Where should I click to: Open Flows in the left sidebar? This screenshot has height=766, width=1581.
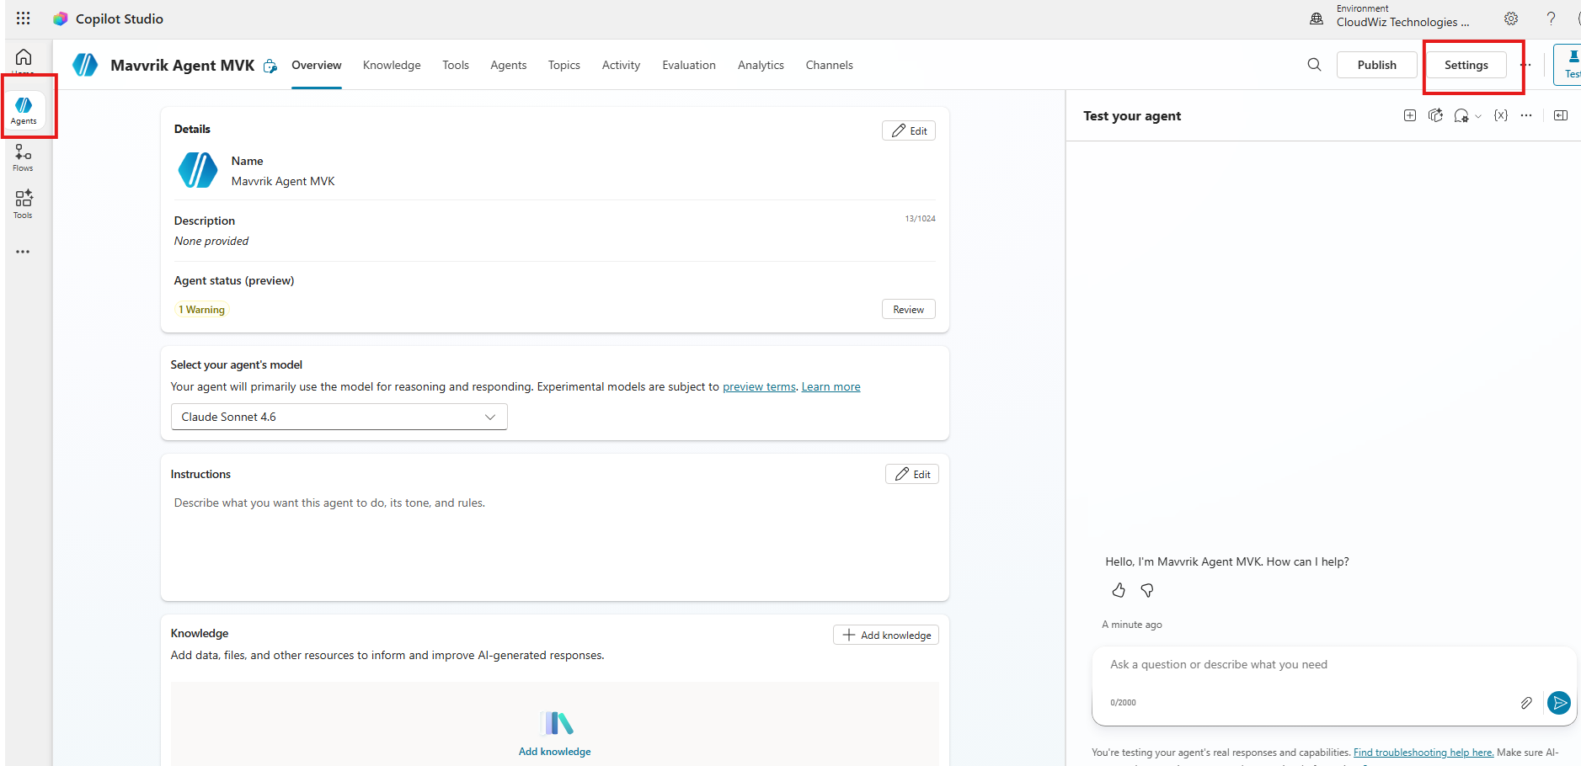[24, 157]
